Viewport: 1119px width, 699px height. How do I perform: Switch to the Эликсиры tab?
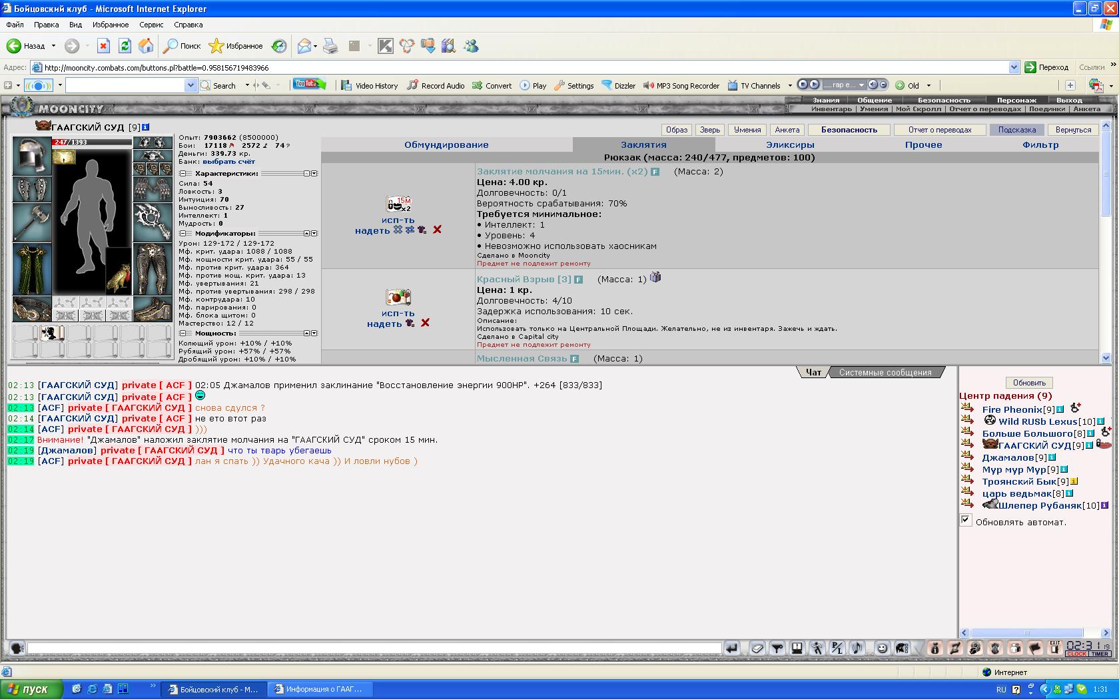point(790,144)
